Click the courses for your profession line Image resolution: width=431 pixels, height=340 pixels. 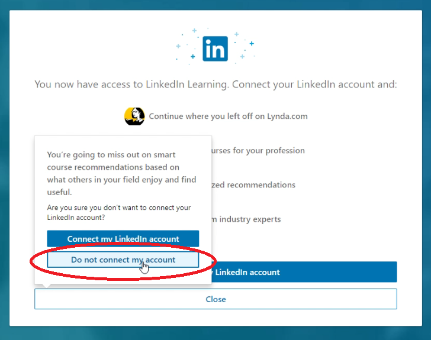coord(258,151)
